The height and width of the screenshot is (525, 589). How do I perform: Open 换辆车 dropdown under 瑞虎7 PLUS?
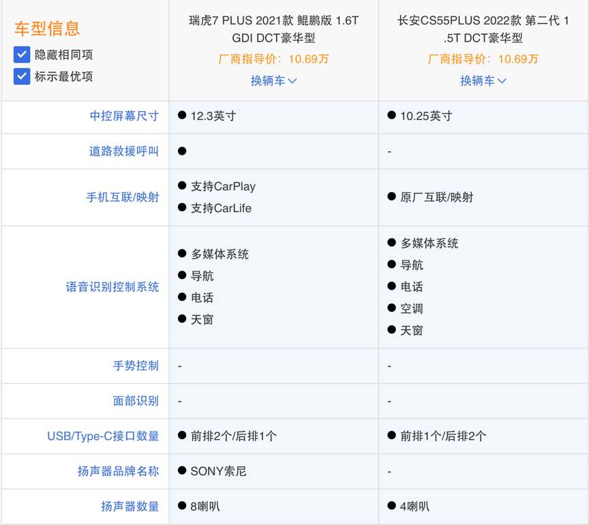(273, 80)
